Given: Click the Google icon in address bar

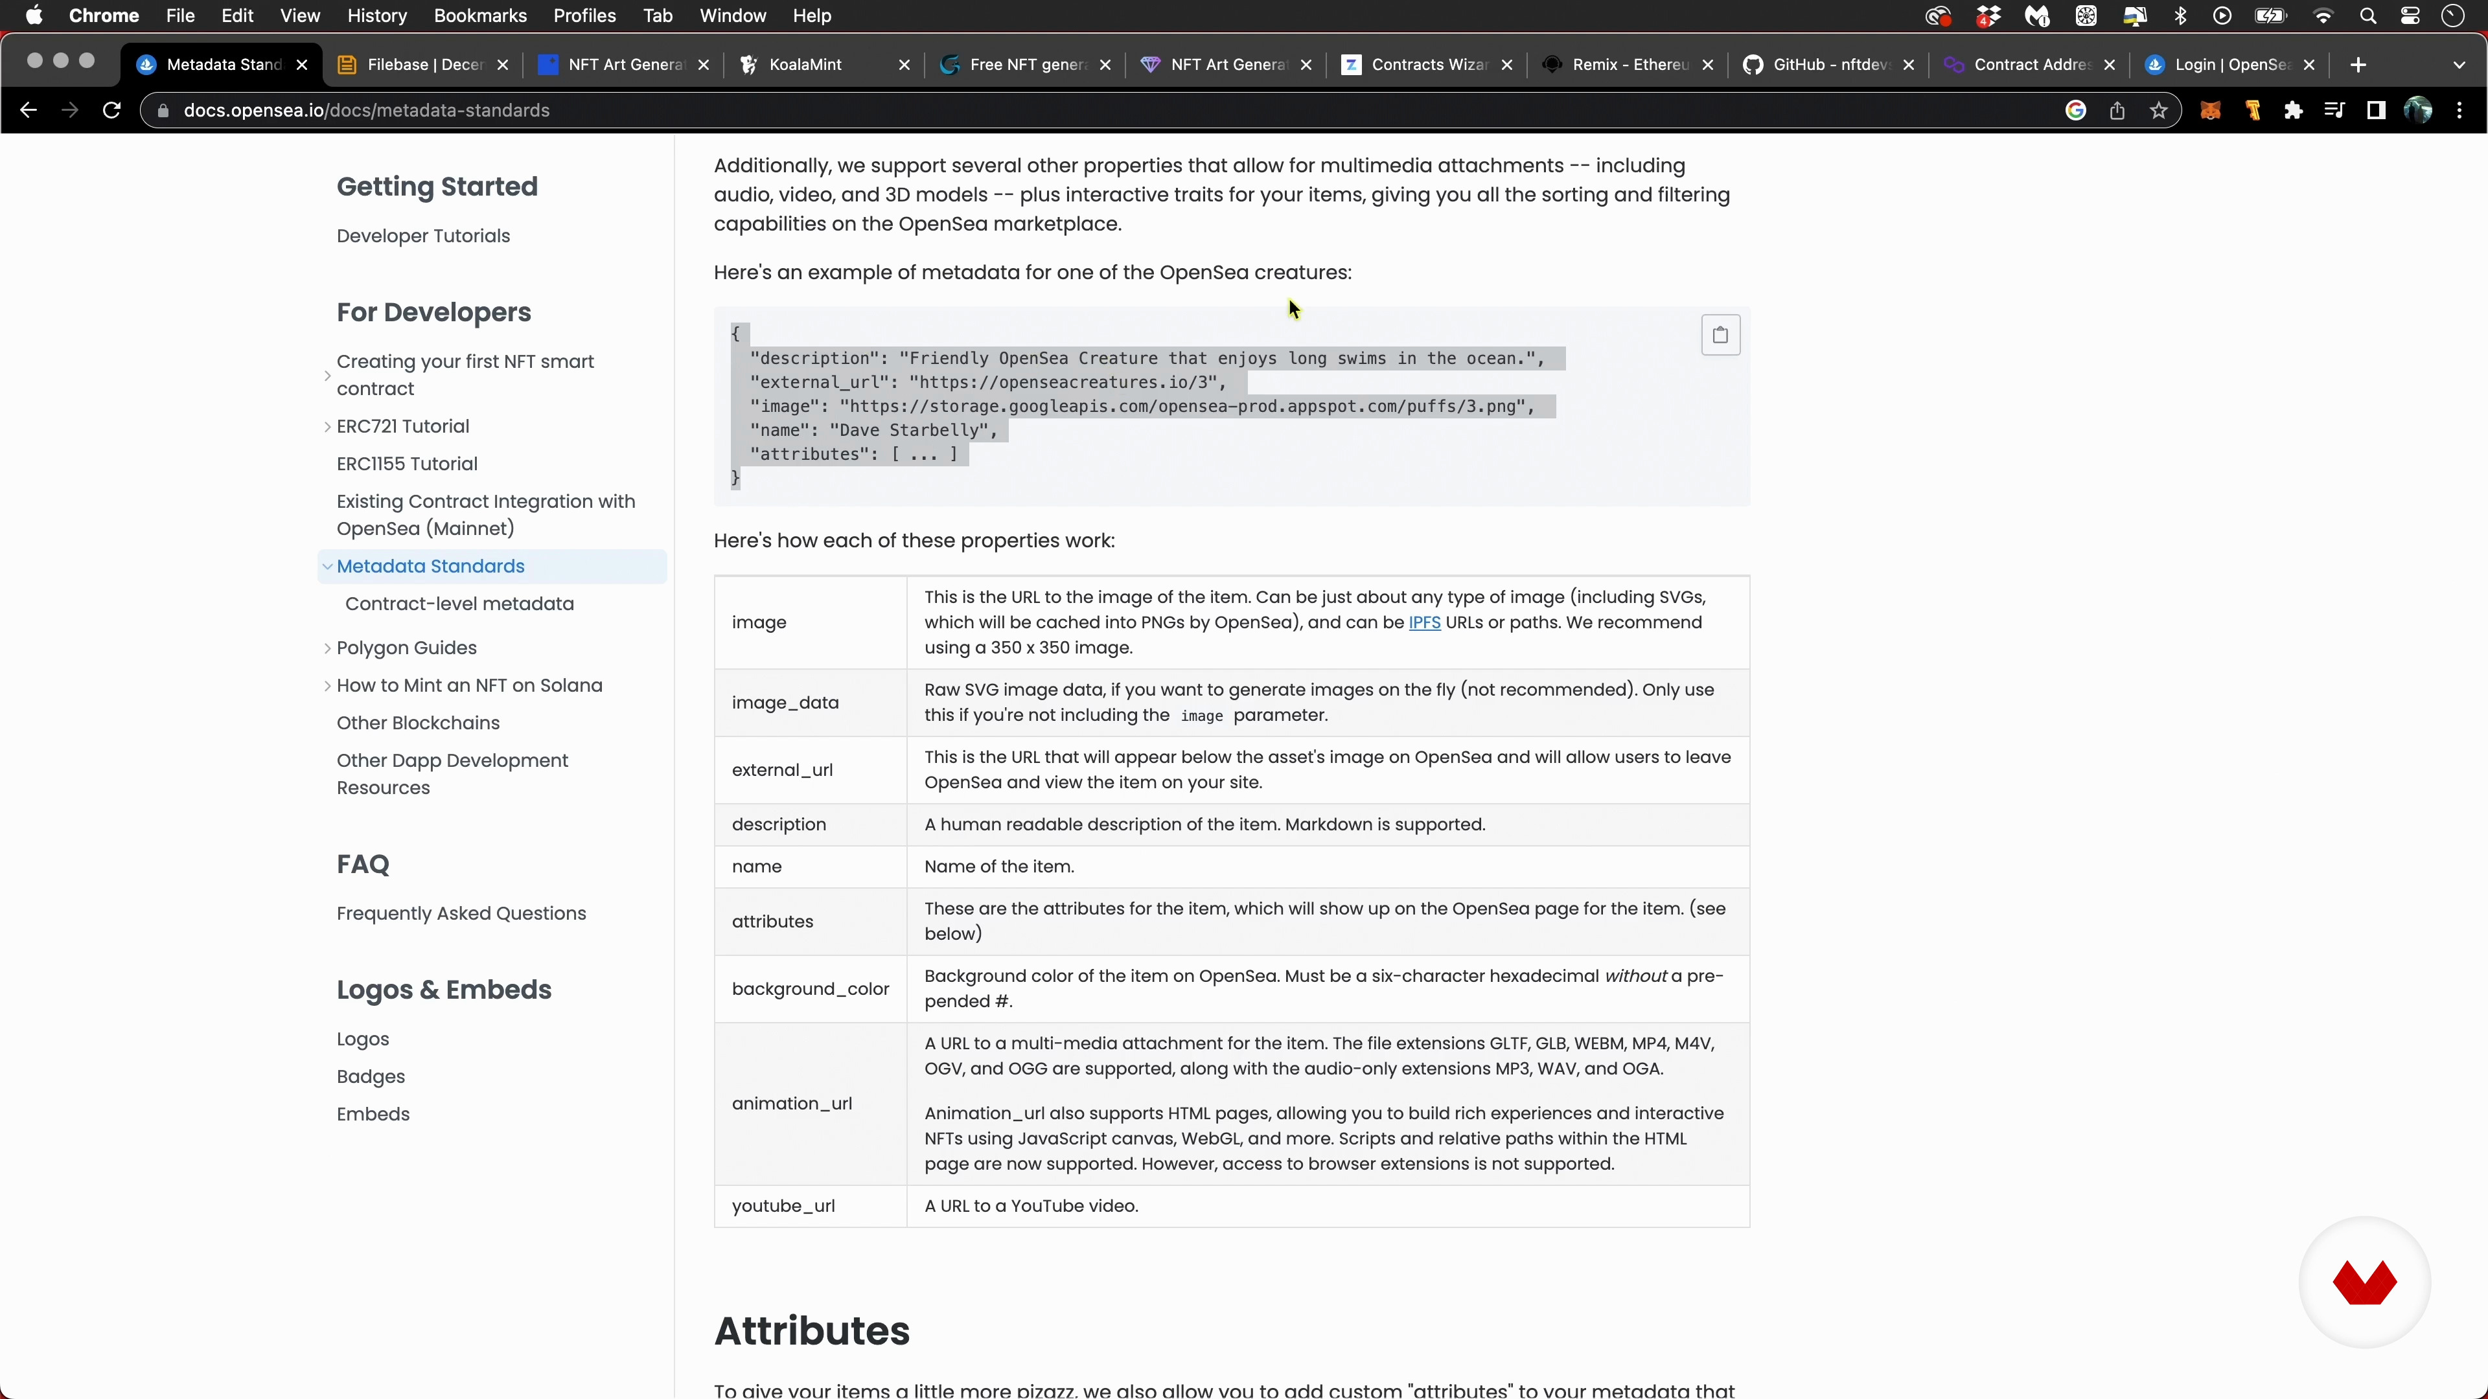Looking at the screenshot, I should coord(2075,110).
